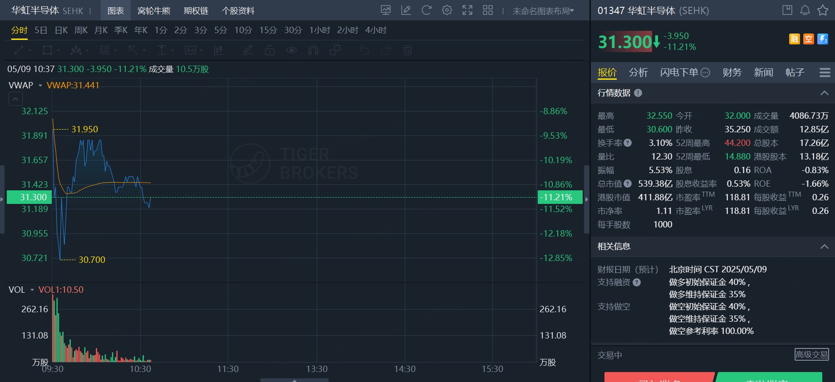
Task: Open the chart draw/edit pencil icon
Action: pyautogui.click(x=406, y=10)
